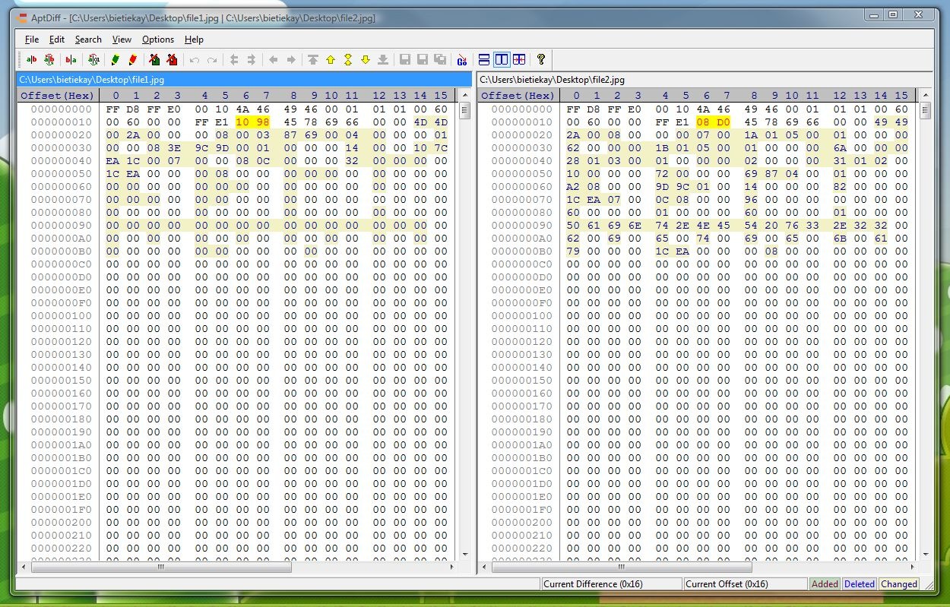Click offset 000000100 in the left pane
The height and width of the screenshot is (607, 950).
point(61,316)
